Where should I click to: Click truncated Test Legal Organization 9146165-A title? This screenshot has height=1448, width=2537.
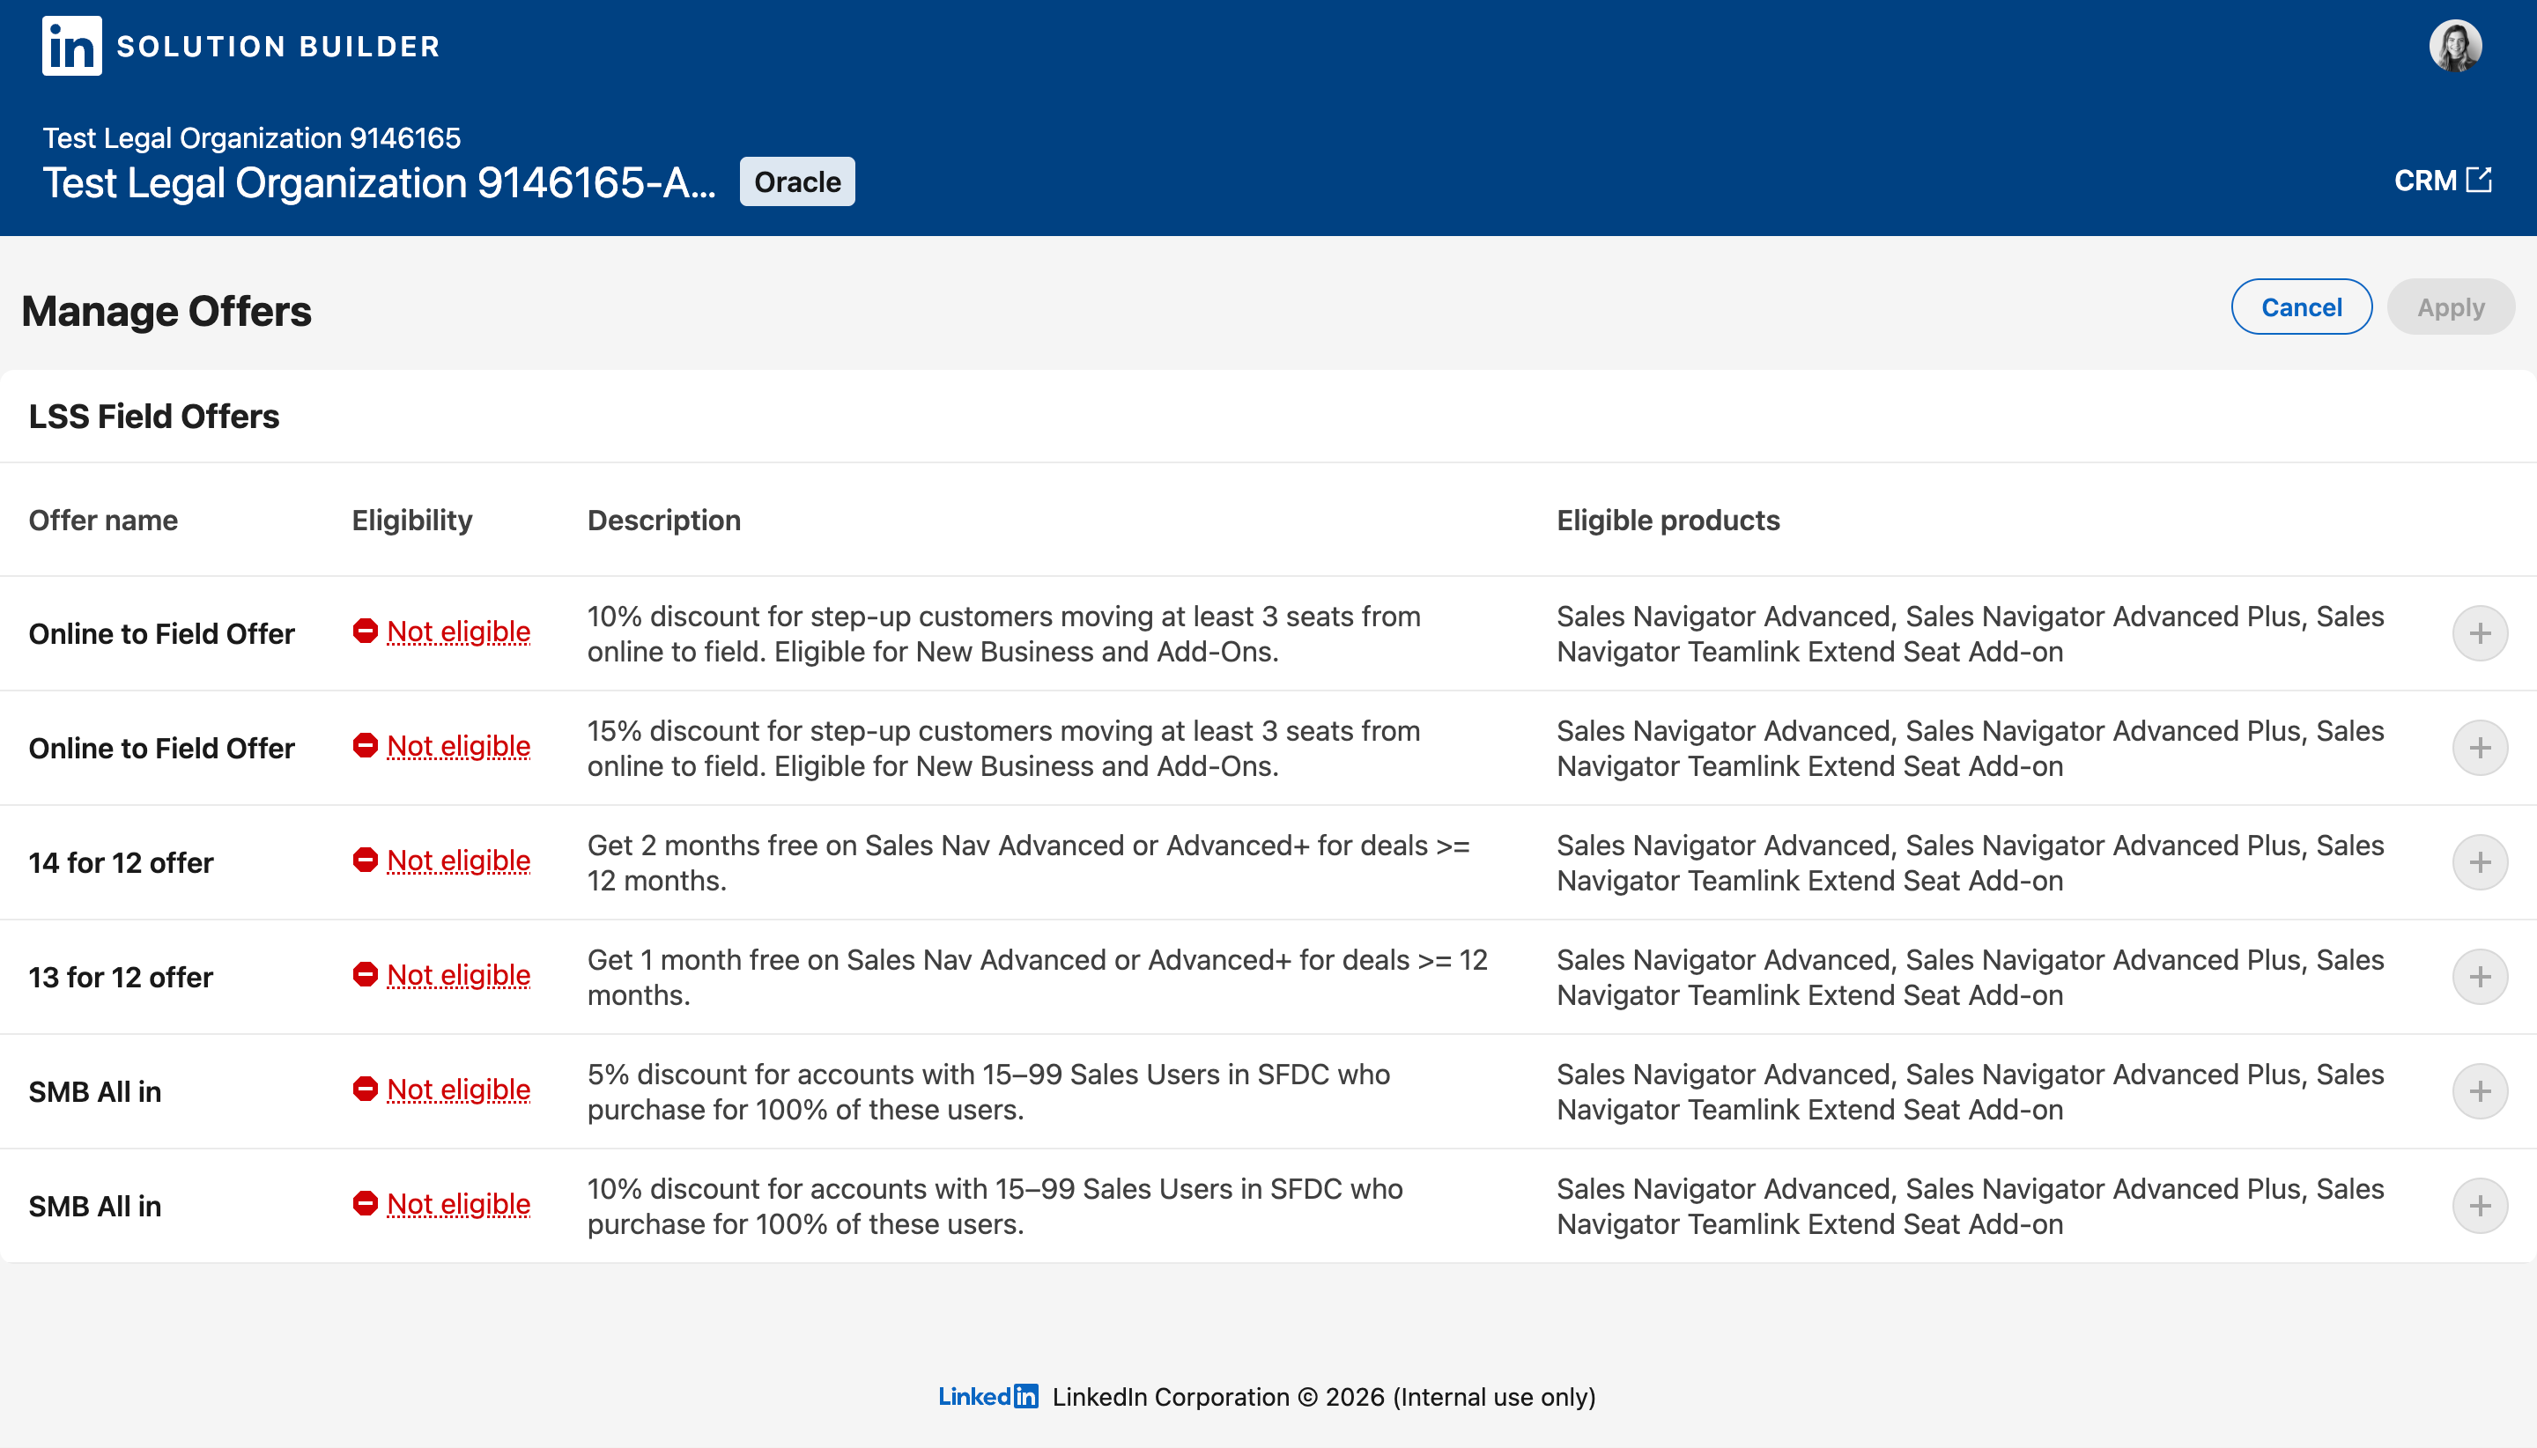pos(379,183)
